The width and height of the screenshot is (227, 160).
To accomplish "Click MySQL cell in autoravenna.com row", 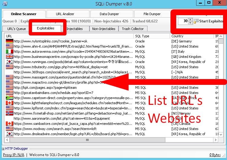I will click(140, 52).
